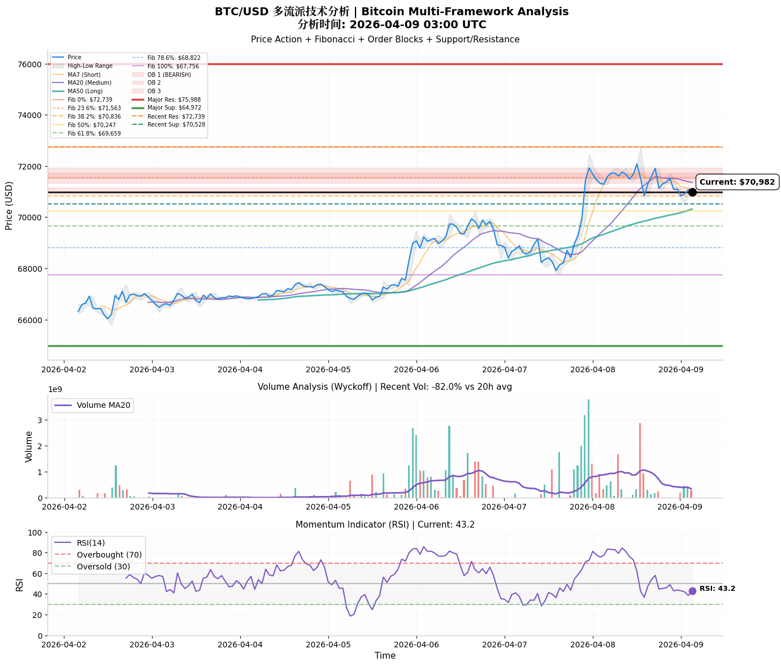
Task: Click the Volume Analysis (Wyckoff) subplot title
Action: 385,387
